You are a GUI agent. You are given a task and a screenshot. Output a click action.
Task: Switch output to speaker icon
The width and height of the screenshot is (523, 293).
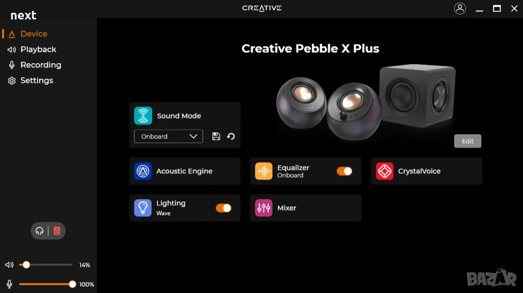pyautogui.click(x=57, y=231)
